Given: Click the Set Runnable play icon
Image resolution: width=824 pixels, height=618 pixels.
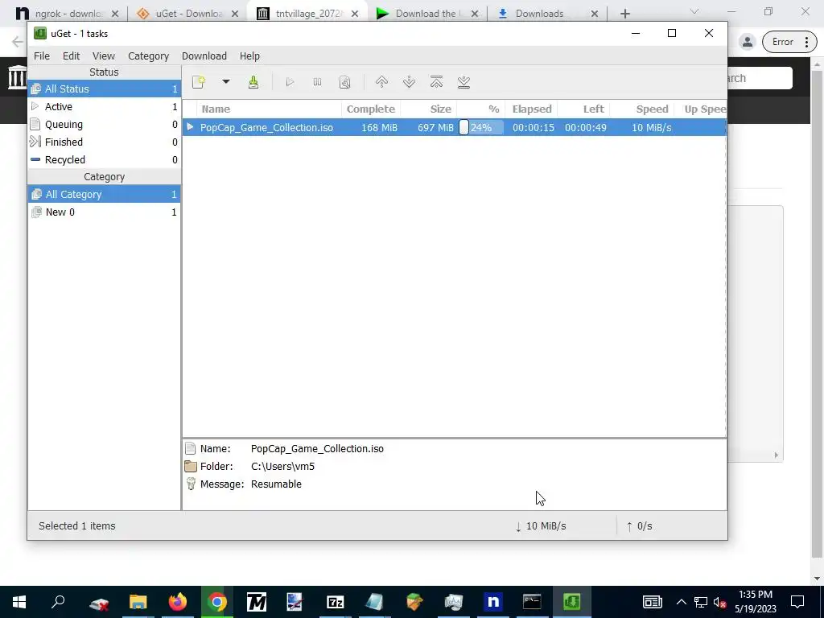Looking at the screenshot, I should 290,82.
